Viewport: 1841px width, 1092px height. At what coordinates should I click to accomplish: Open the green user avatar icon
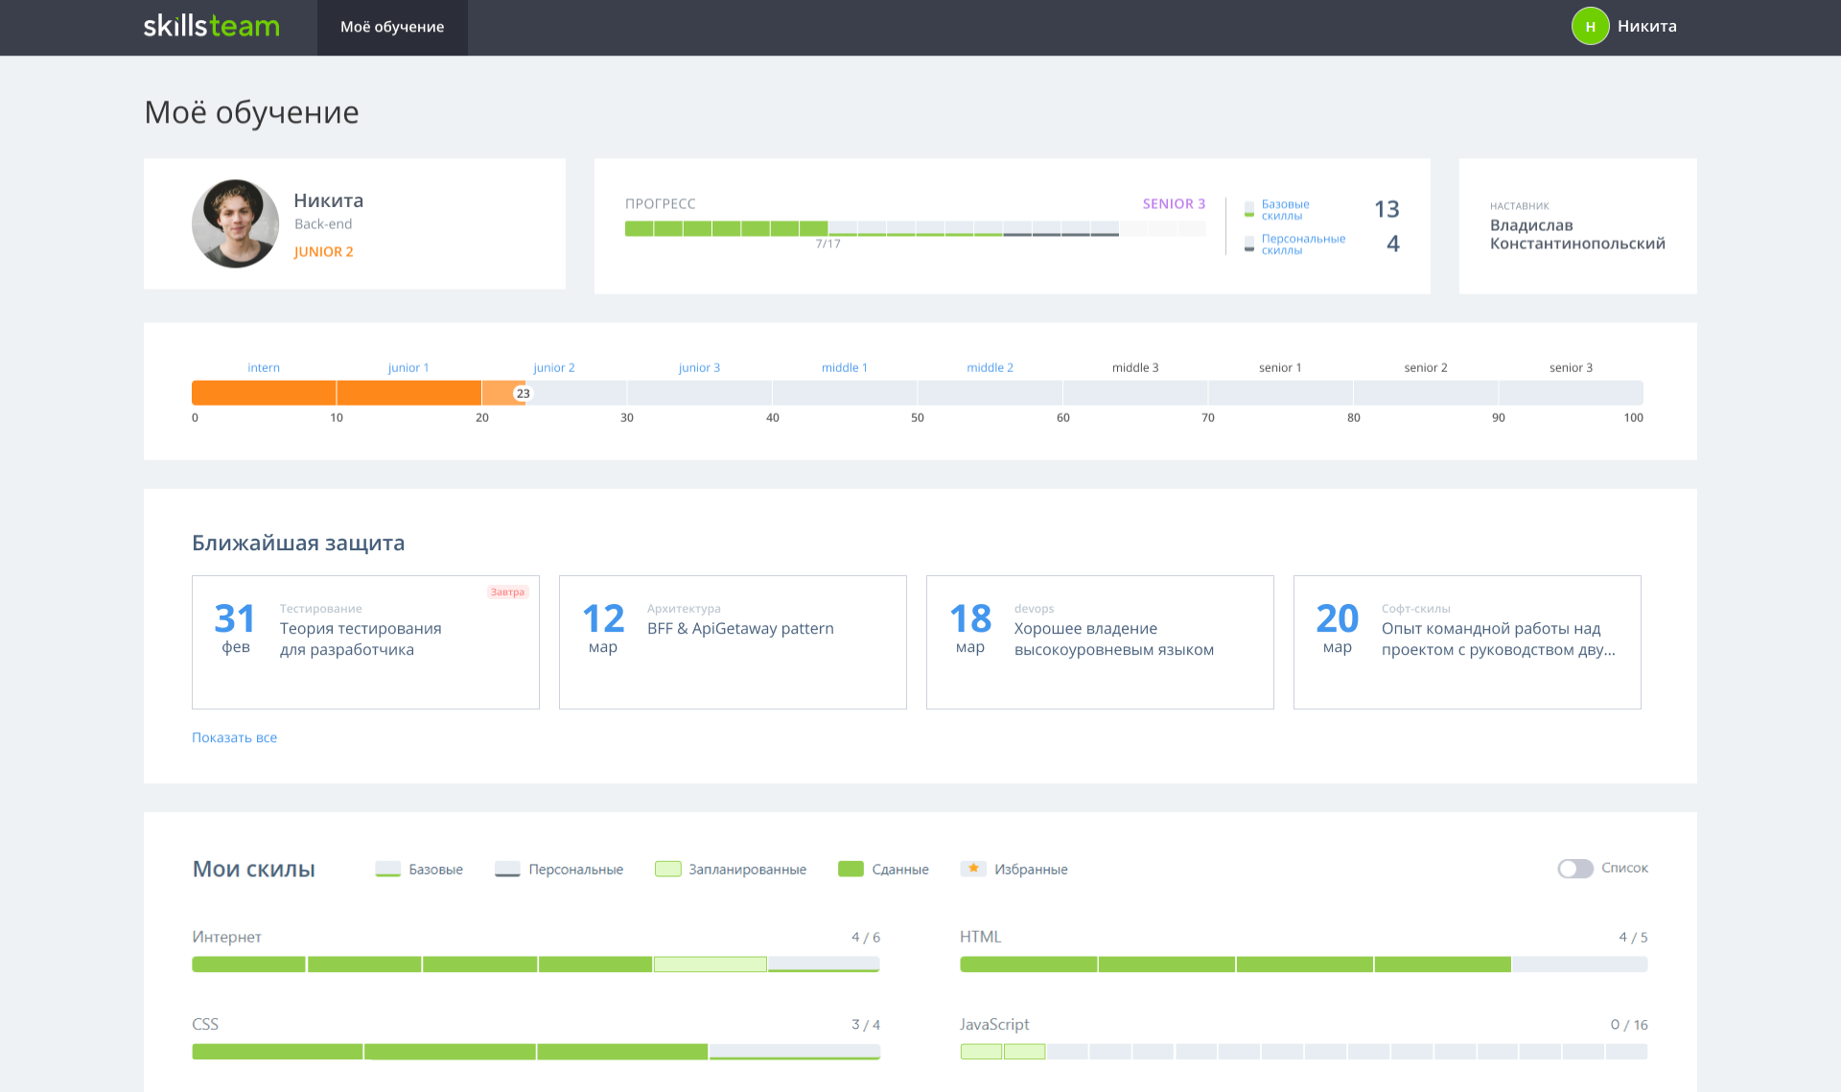[1590, 27]
